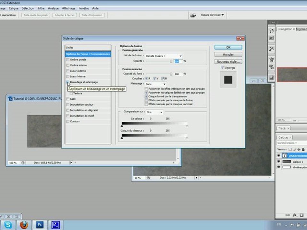Click Ce calque white point slider handle
Image resolution: width=307 pixels, height=230 pixels.
187,126
